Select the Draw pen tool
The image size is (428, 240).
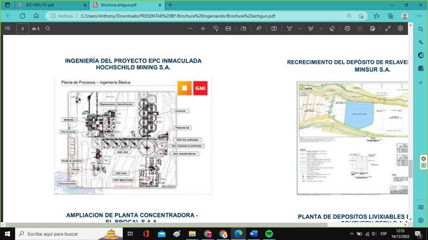click(290, 29)
